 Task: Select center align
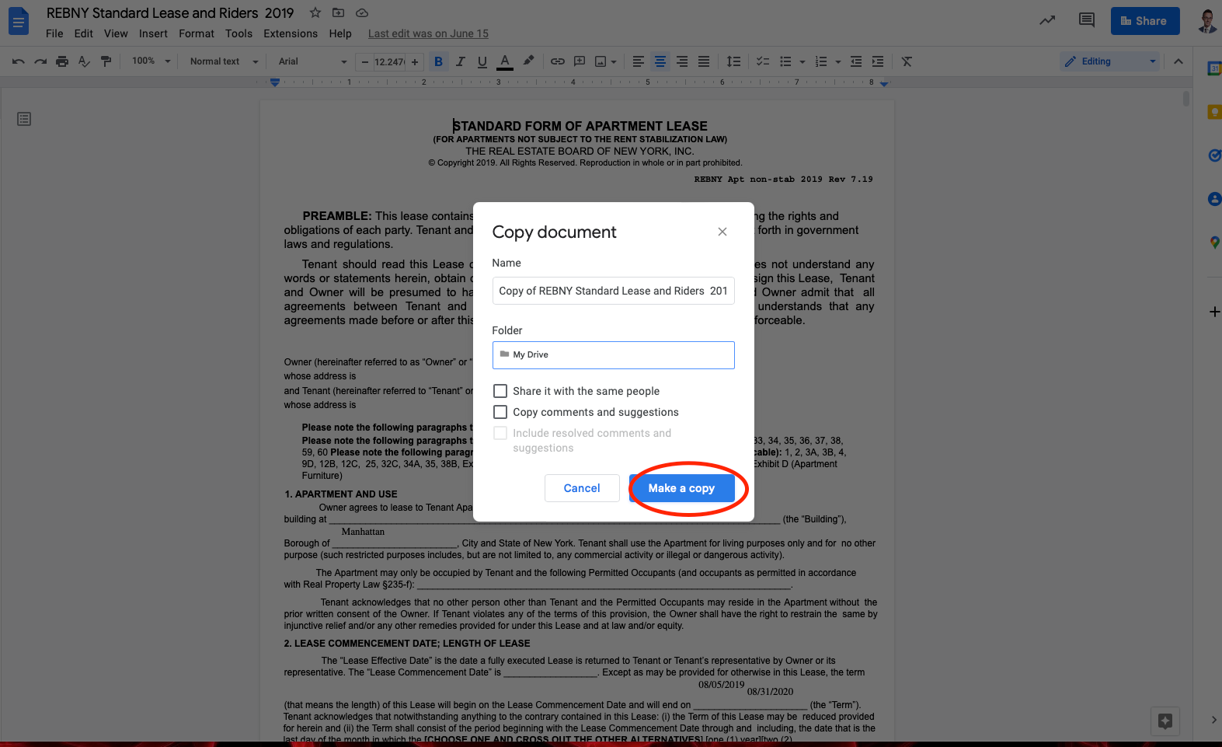point(660,61)
